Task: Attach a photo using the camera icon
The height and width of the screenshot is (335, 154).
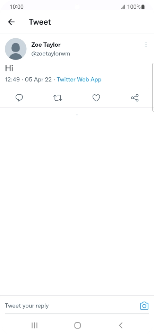Action: (144, 306)
